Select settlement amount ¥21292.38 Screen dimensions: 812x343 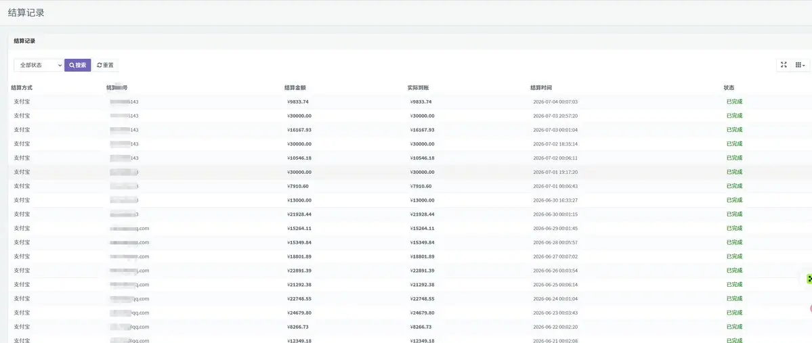click(x=299, y=285)
